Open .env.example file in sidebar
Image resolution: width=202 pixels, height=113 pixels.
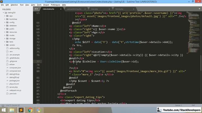pyautogui.click(x=15, y=55)
